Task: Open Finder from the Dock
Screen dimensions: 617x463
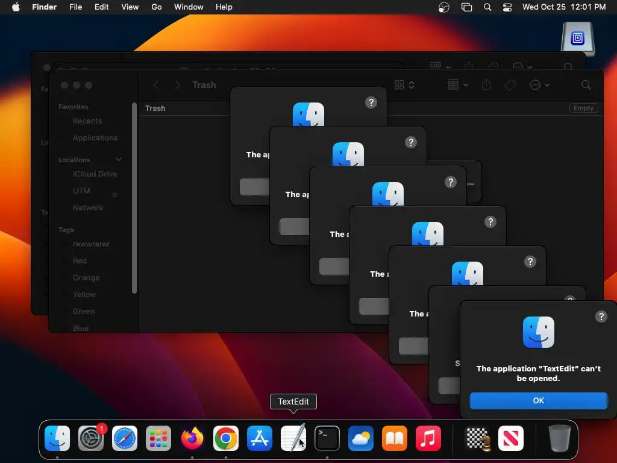Action: point(57,438)
